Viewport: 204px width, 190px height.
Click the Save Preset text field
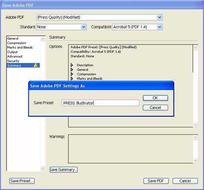tap(100, 103)
